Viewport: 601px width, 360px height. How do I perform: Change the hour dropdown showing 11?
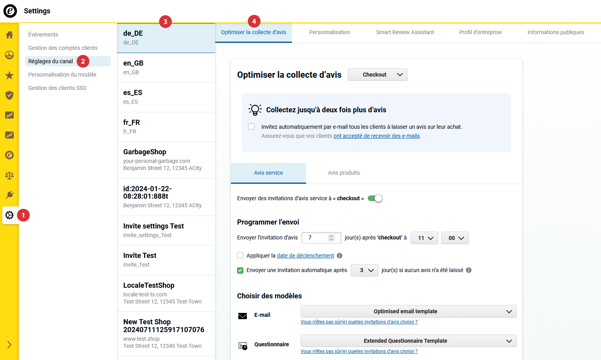point(424,238)
